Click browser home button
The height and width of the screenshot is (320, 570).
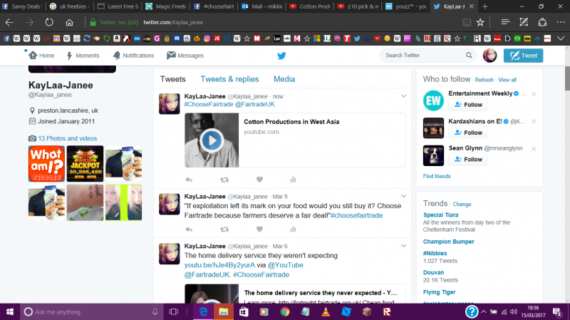pyautogui.click(x=69, y=22)
